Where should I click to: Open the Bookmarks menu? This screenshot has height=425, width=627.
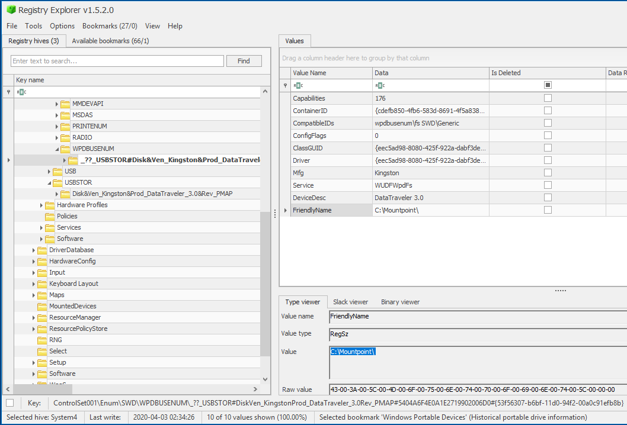[110, 26]
